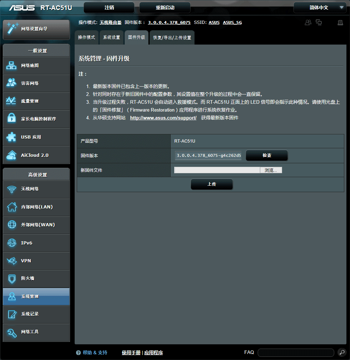
Task: Click the client list people icon
Action: pyautogui.click(x=308, y=22)
